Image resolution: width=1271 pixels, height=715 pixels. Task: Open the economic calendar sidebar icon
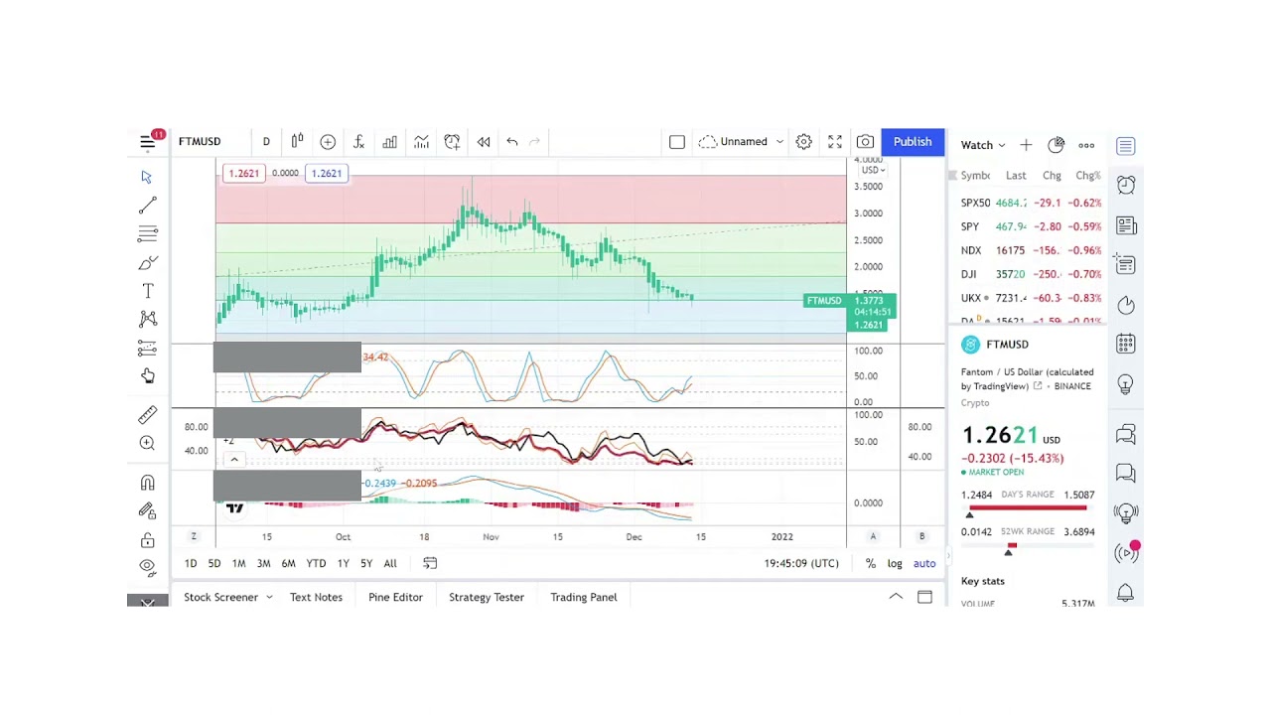click(1126, 344)
